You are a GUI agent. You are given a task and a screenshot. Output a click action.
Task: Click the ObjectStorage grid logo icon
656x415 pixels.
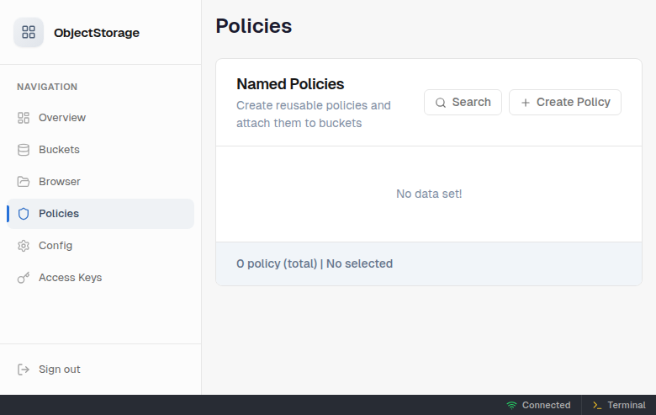tap(29, 33)
